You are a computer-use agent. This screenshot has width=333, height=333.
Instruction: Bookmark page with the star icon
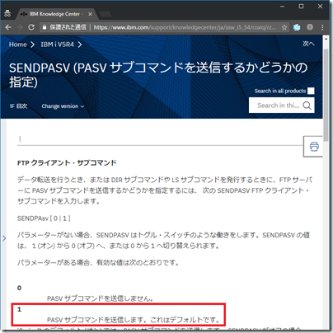[284, 27]
